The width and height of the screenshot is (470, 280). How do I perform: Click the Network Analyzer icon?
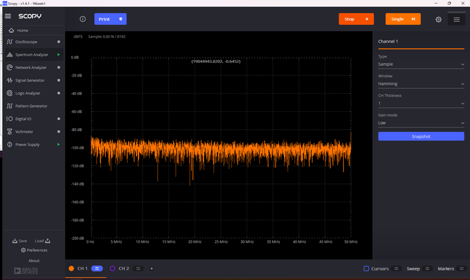pyautogui.click(x=10, y=67)
